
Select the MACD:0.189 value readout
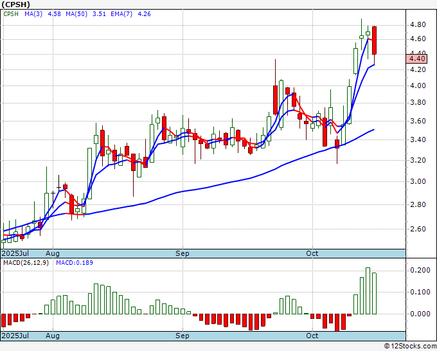tap(75, 263)
